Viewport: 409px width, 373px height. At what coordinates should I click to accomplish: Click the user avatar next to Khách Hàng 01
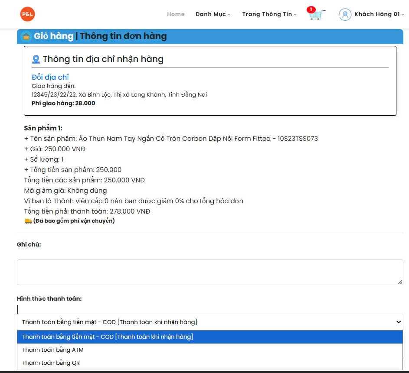point(345,14)
